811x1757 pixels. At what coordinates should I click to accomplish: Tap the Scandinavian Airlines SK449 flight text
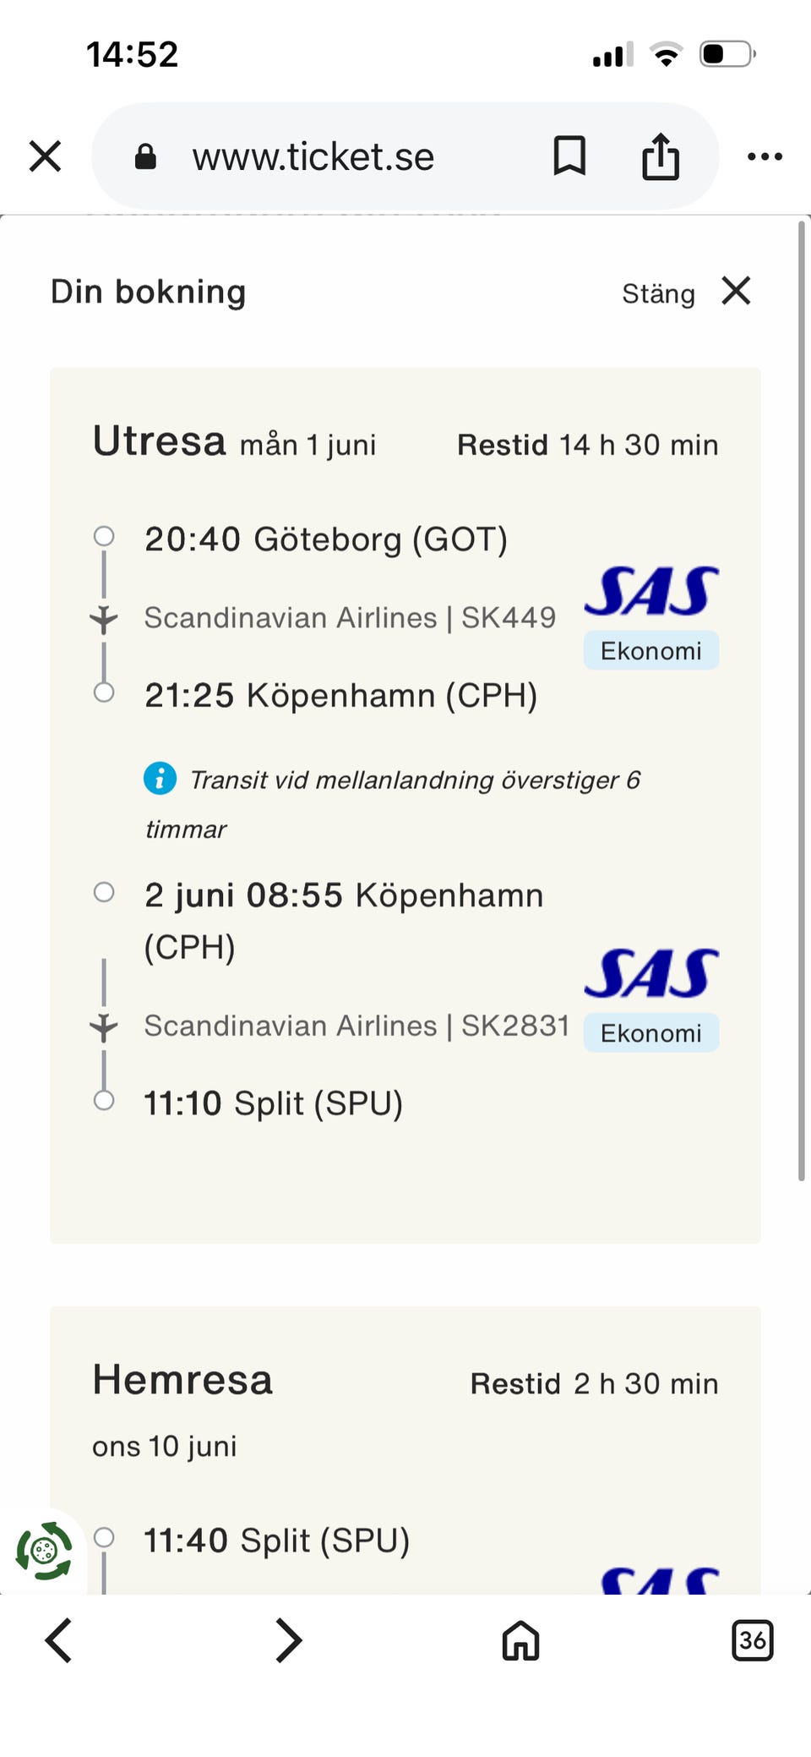point(350,618)
